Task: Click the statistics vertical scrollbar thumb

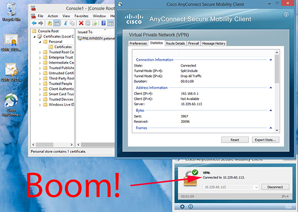Action: coord(277,69)
